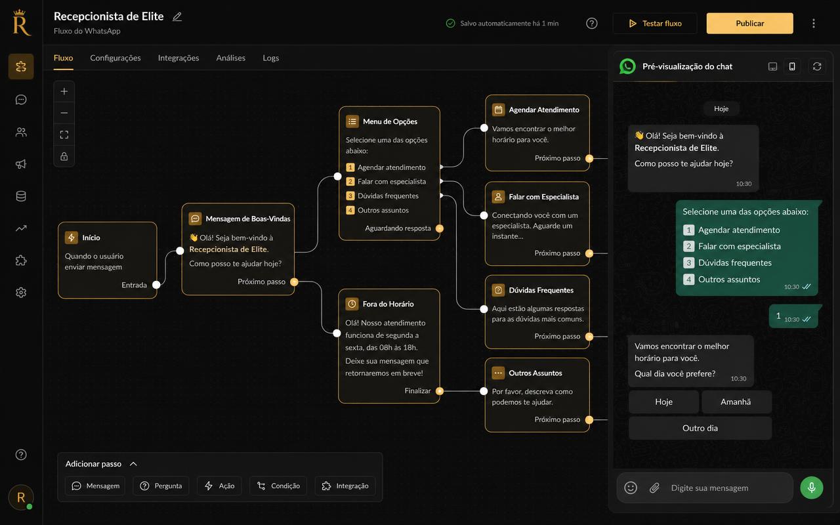
Task: Toggle the canvas lock
Action: click(x=64, y=156)
